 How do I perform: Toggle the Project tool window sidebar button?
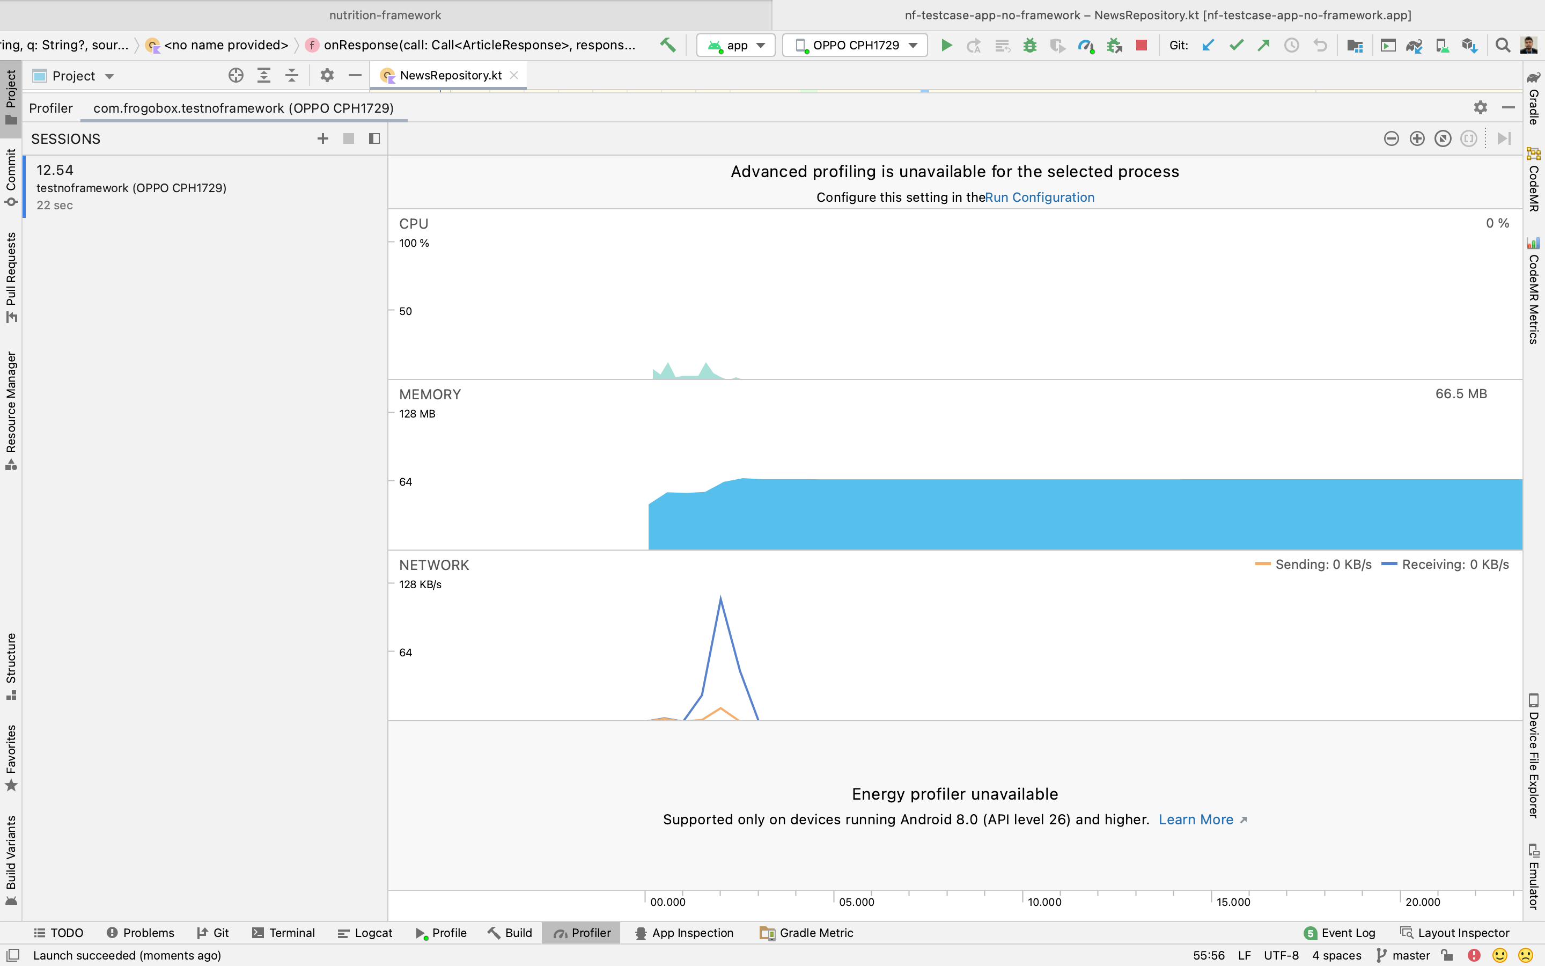11,97
